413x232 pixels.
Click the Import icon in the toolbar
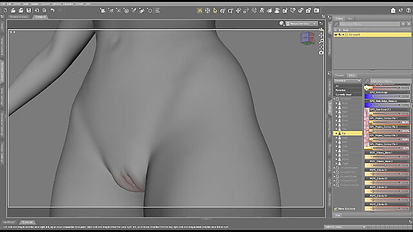point(37,10)
